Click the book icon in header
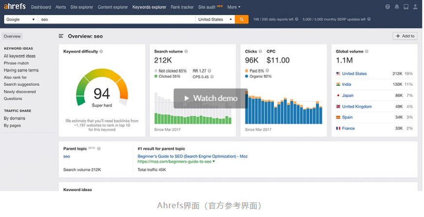The image size is (424, 217). point(406,7)
